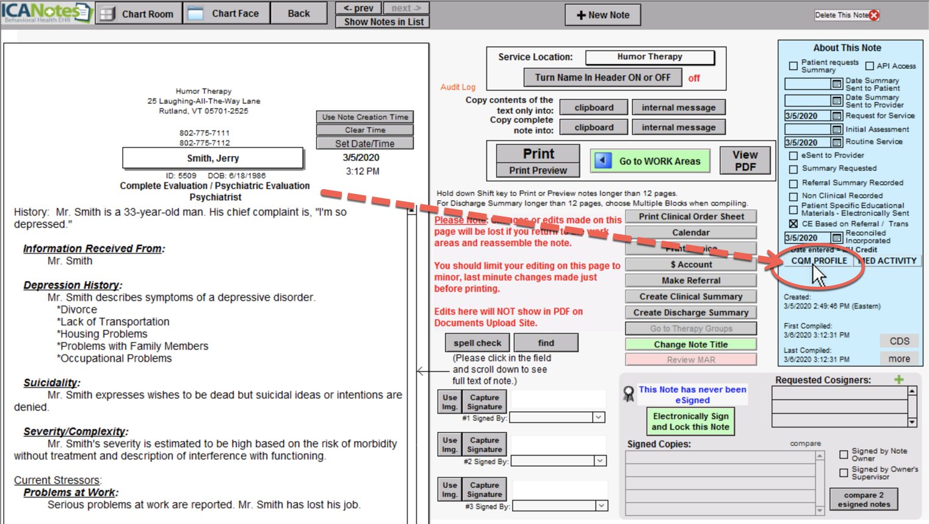Expand the #1 Signed By dropdown

599,417
